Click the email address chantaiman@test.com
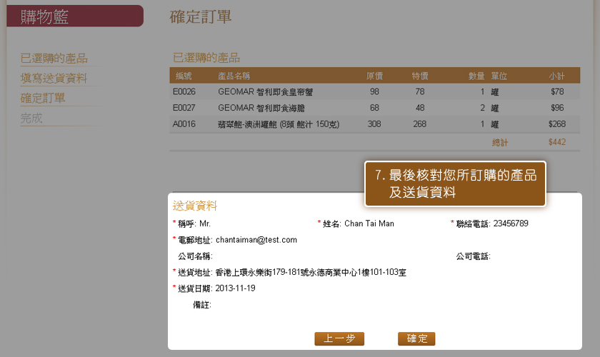The height and width of the screenshot is (357, 600). (x=256, y=240)
